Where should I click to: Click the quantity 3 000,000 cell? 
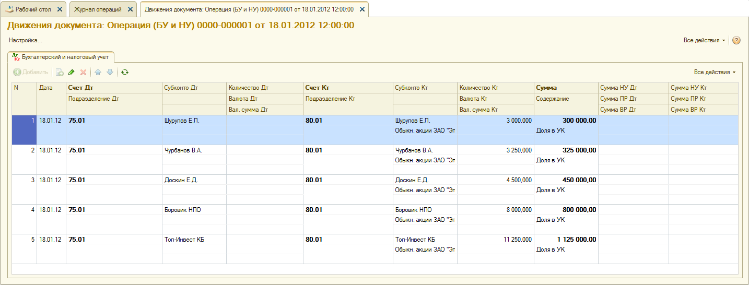[496, 121]
